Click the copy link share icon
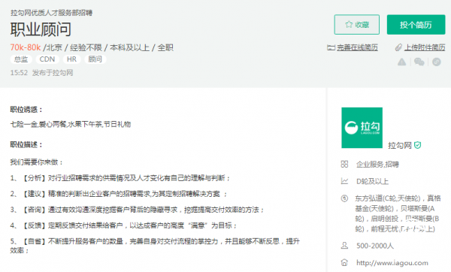 point(436,62)
